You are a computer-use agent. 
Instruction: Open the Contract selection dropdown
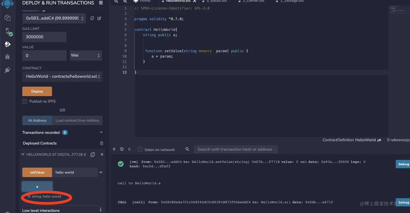[62, 76]
